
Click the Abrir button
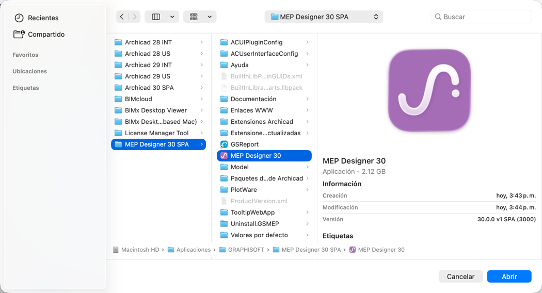click(509, 276)
